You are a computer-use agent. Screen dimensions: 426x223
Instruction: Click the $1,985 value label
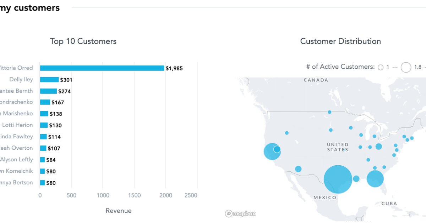(x=174, y=68)
